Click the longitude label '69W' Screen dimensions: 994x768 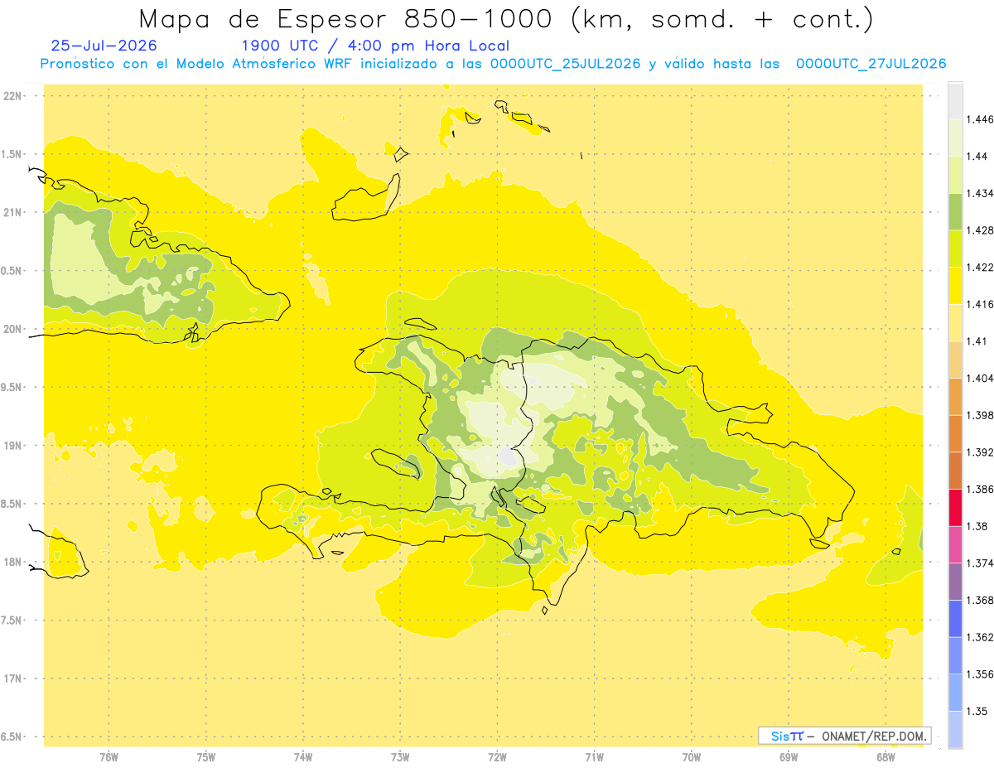[x=789, y=757]
